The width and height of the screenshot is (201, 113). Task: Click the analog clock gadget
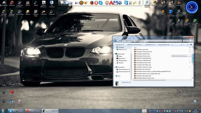click(192, 7)
